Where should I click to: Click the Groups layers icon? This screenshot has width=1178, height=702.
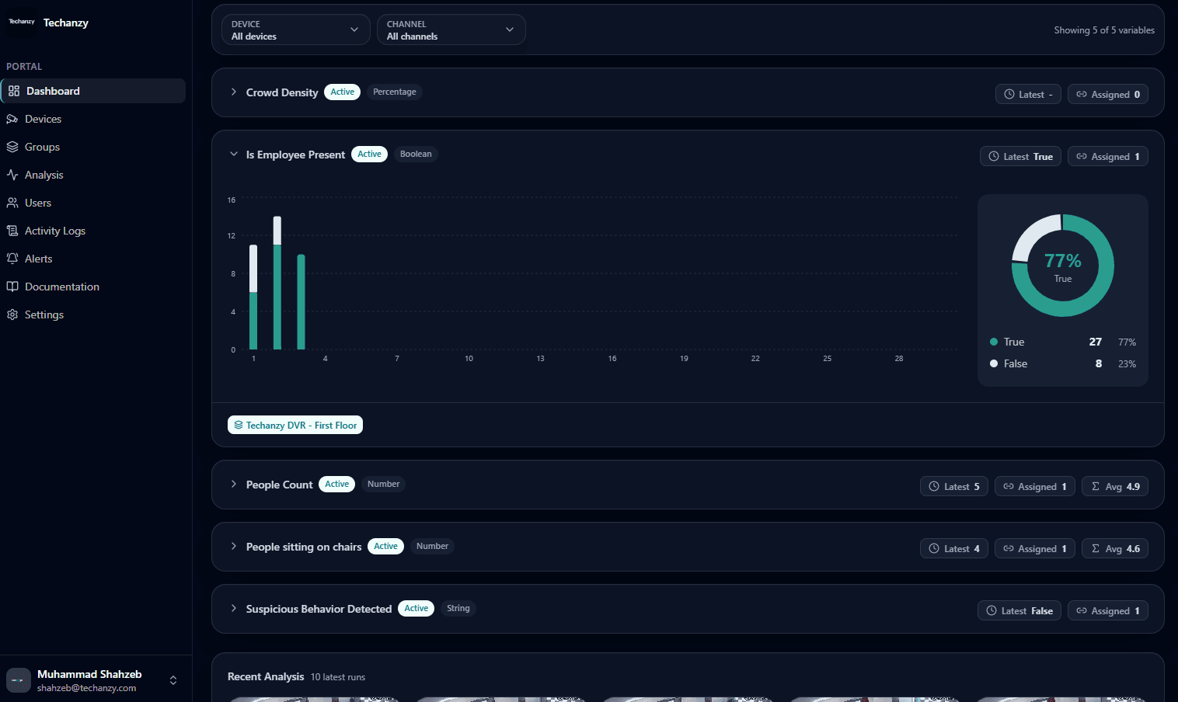(12, 147)
